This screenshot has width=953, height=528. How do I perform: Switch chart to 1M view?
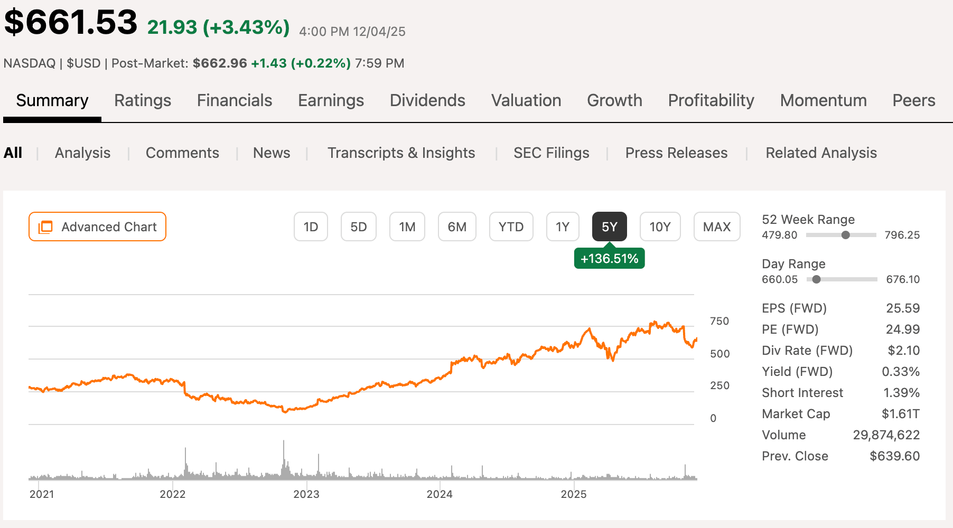coord(407,227)
